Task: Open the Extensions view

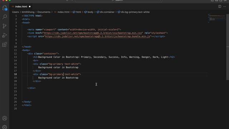Action: pyautogui.click(x=5, y=44)
